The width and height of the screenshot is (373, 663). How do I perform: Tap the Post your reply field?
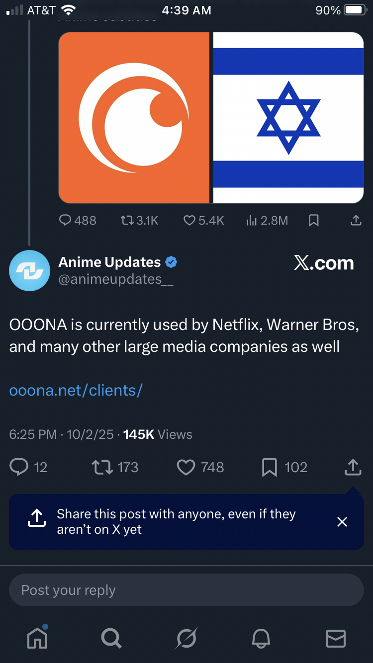tap(186, 590)
